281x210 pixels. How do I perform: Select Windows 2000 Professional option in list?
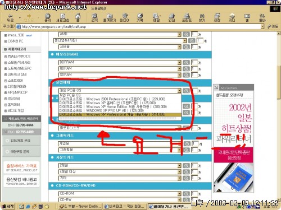[120, 99]
